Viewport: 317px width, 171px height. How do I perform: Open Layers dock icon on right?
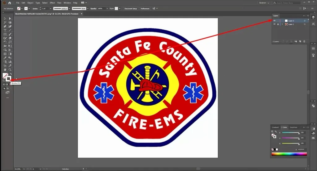tap(313, 17)
